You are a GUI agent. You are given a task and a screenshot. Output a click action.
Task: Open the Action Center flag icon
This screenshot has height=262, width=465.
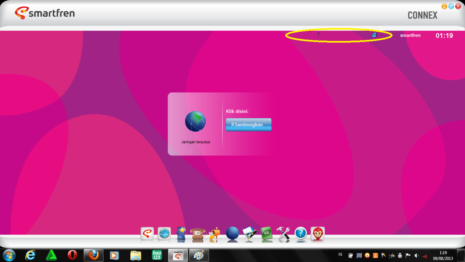click(x=408, y=255)
